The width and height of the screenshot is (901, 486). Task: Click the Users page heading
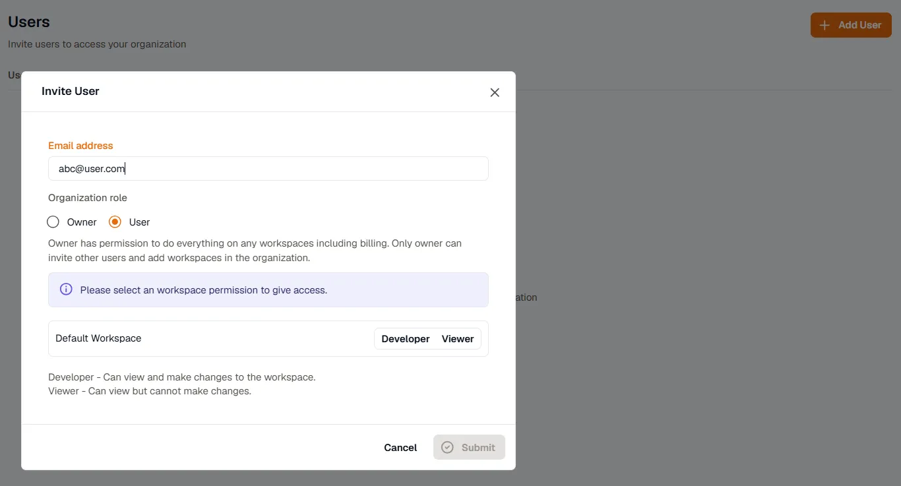(29, 22)
